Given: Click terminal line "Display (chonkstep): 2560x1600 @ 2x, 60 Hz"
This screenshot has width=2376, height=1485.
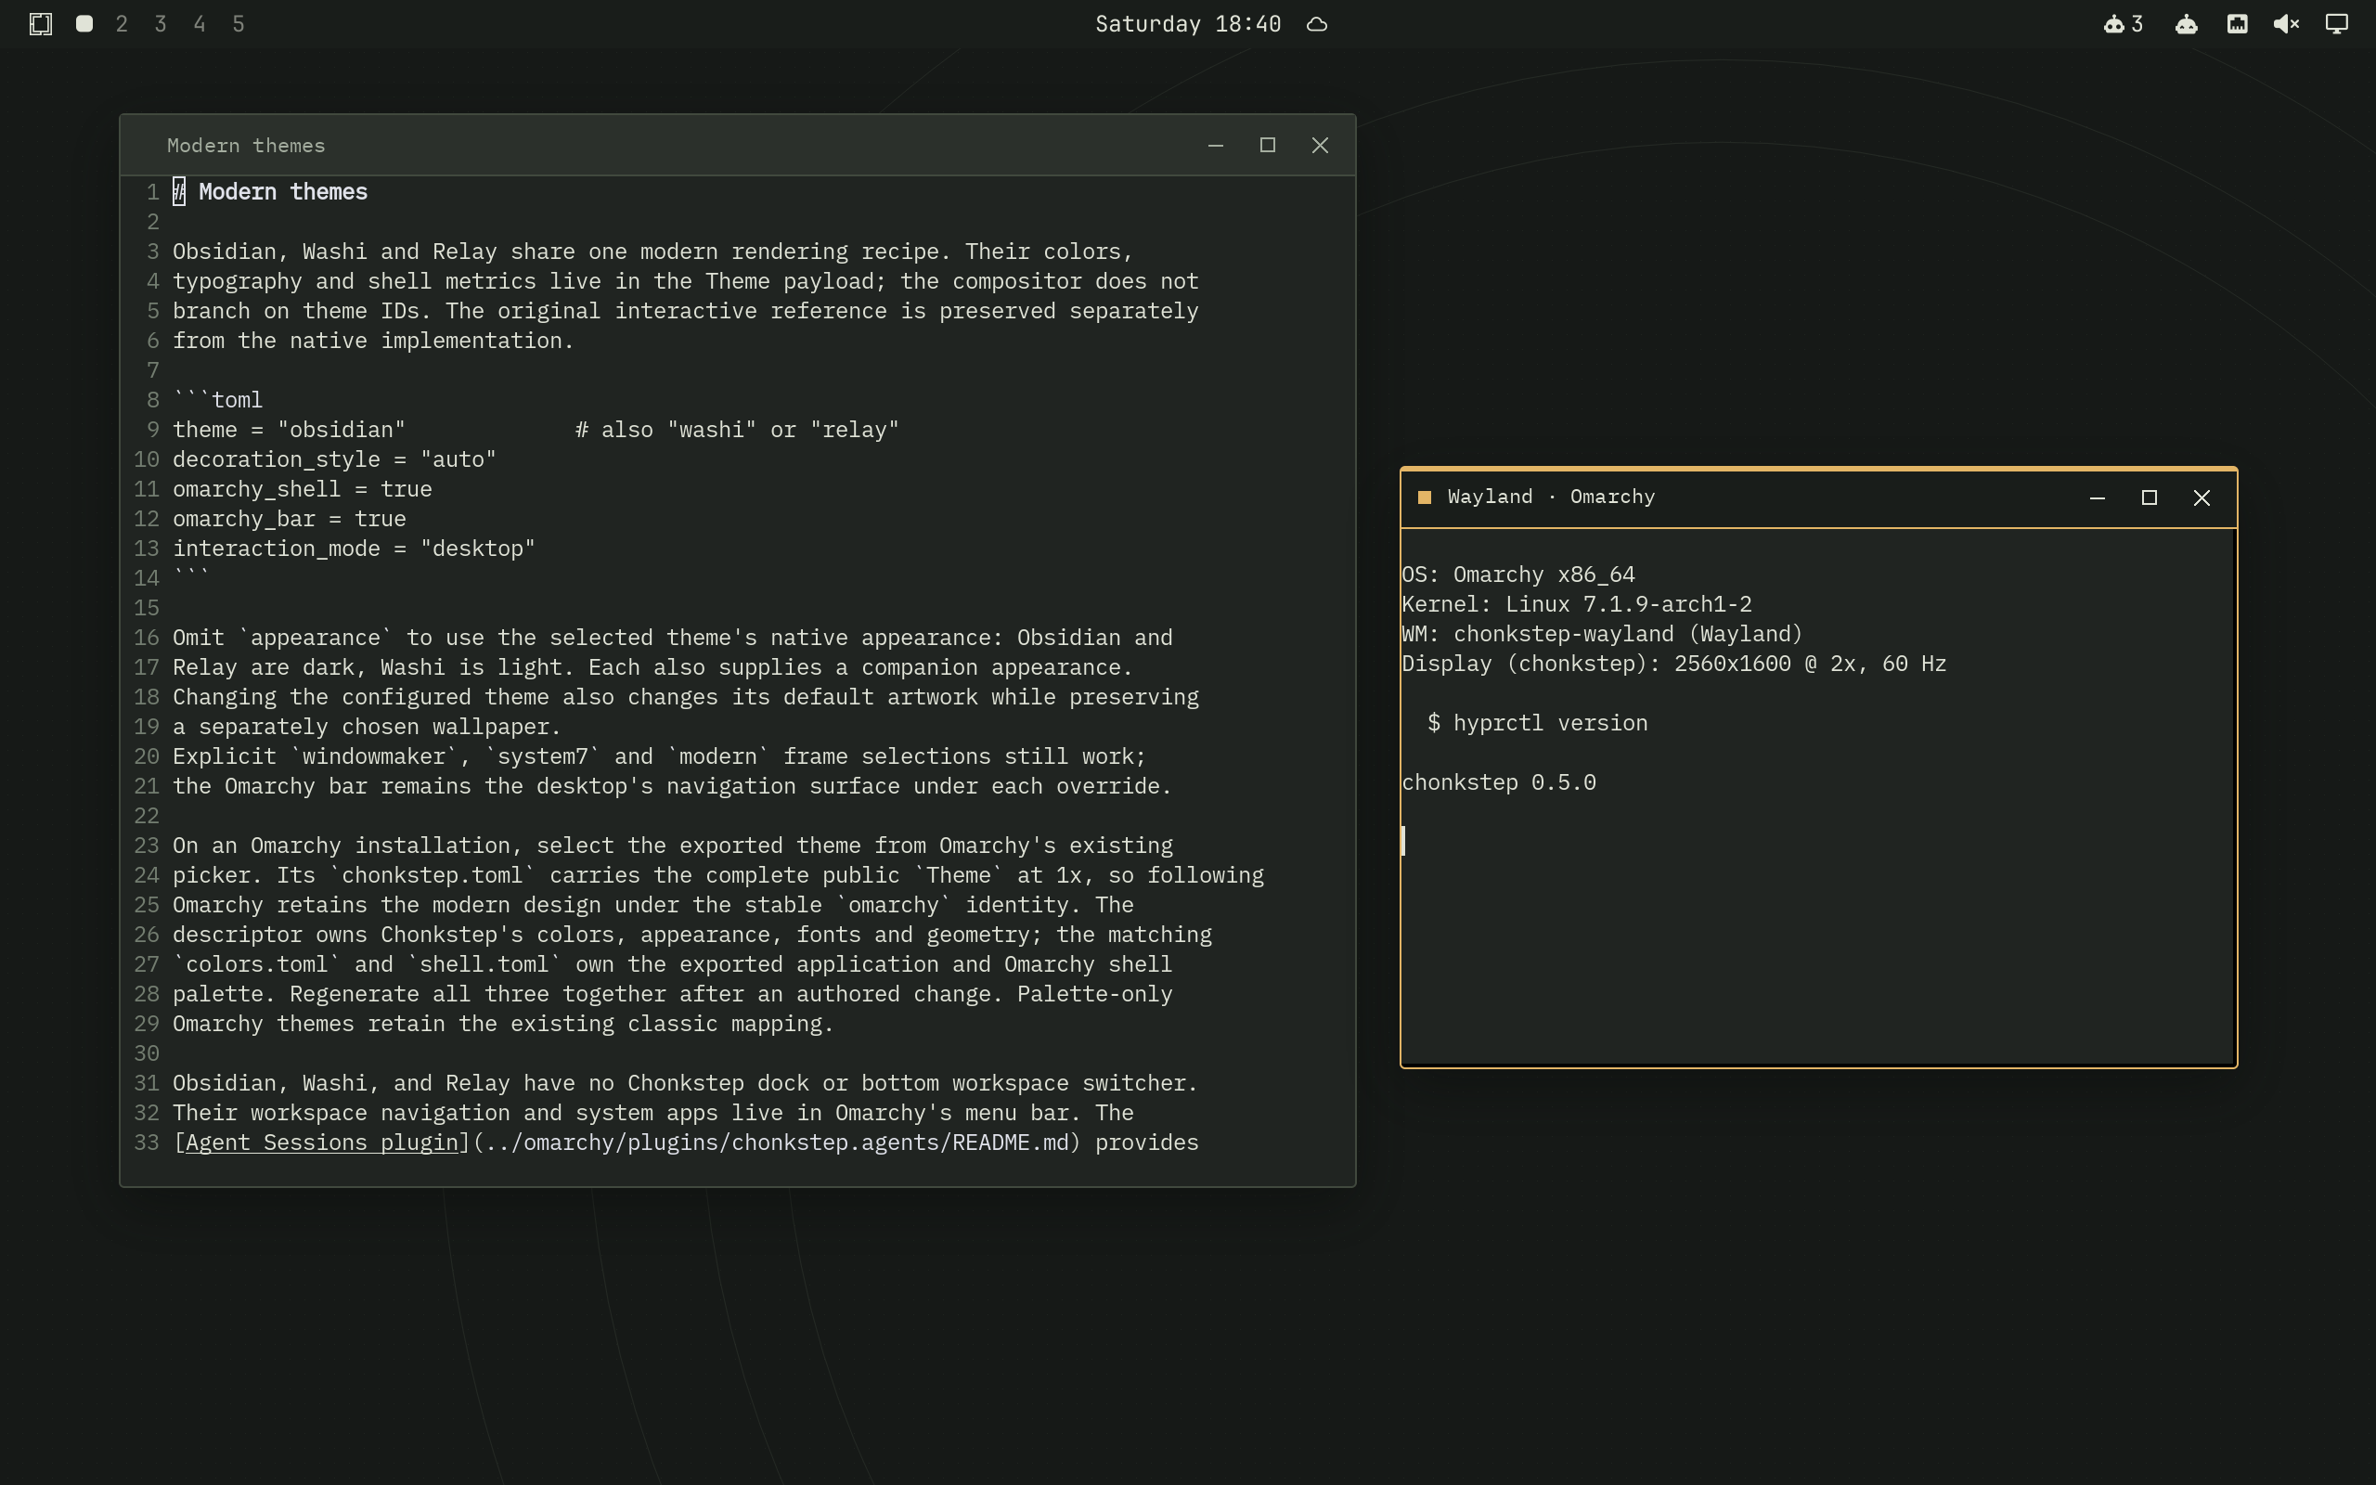Looking at the screenshot, I should (x=1674, y=664).
